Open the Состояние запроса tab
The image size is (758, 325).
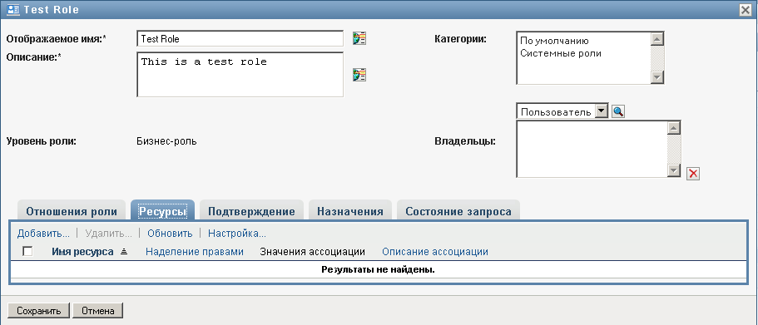[458, 211]
